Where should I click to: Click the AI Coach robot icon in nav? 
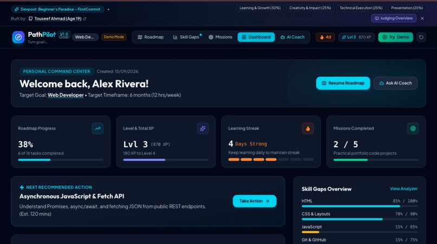tap(282, 37)
